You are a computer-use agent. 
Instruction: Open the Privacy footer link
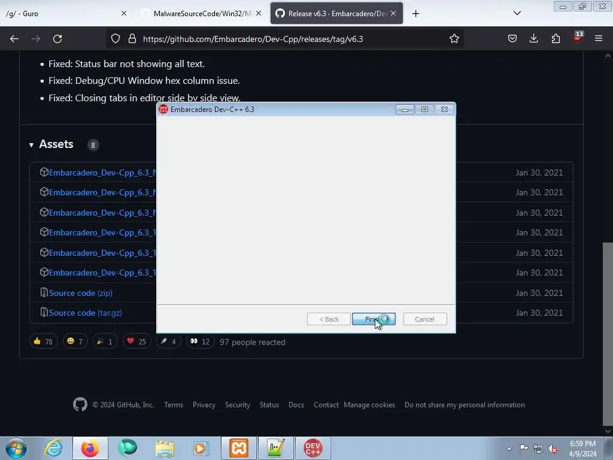(204, 405)
